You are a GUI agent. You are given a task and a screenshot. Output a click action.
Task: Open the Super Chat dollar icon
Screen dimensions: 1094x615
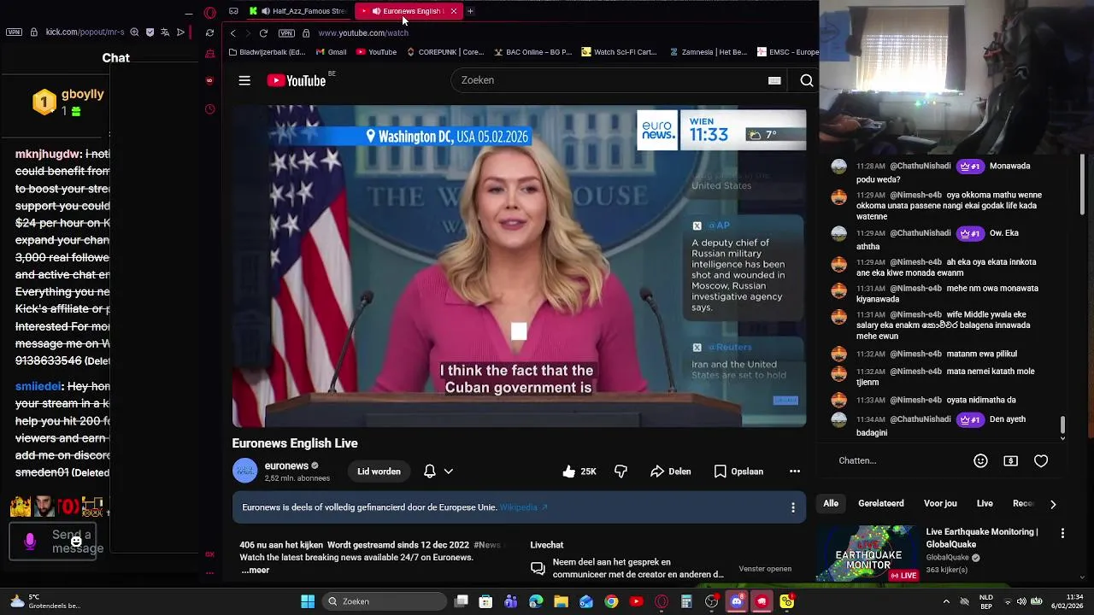click(x=1011, y=460)
